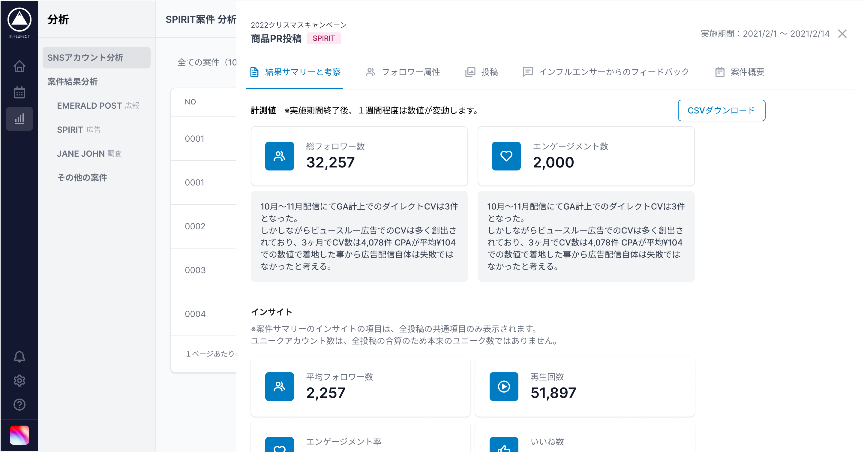Click the heart icon on エンゲージメント数 card
The height and width of the screenshot is (452, 864).
[506, 156]
